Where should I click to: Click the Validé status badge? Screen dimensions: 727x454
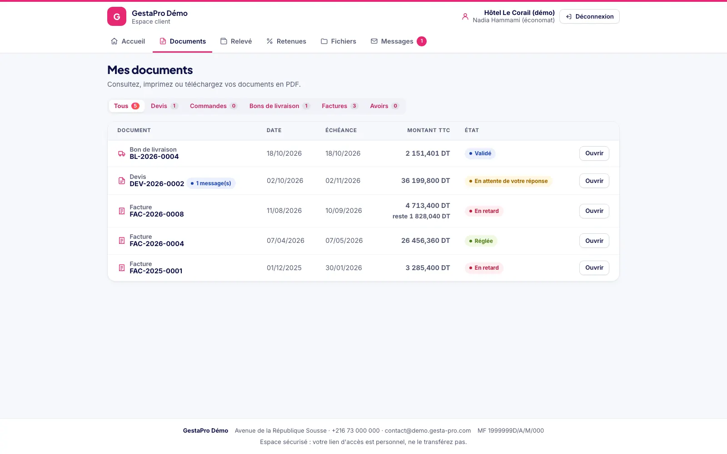tap(480, 153)
